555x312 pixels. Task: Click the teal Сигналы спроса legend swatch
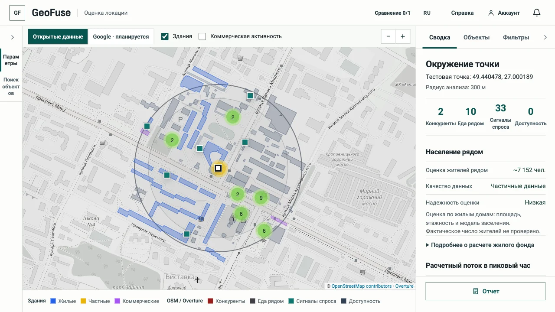(291, 301)
